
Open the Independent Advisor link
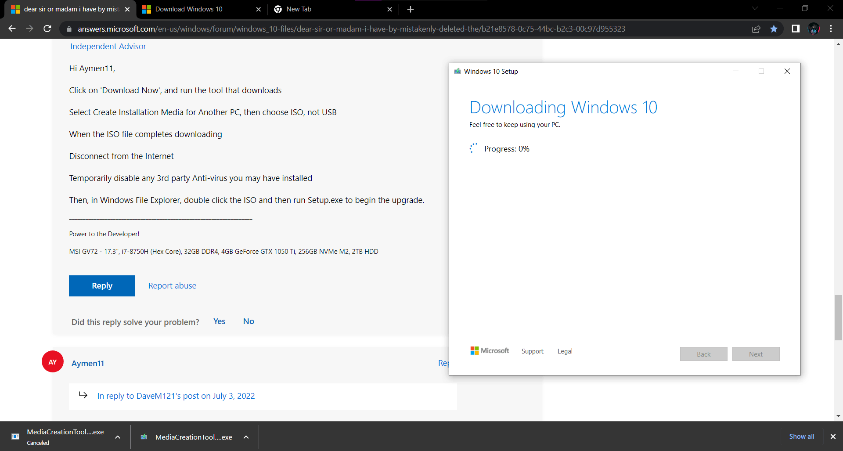[x=108, y=46]
